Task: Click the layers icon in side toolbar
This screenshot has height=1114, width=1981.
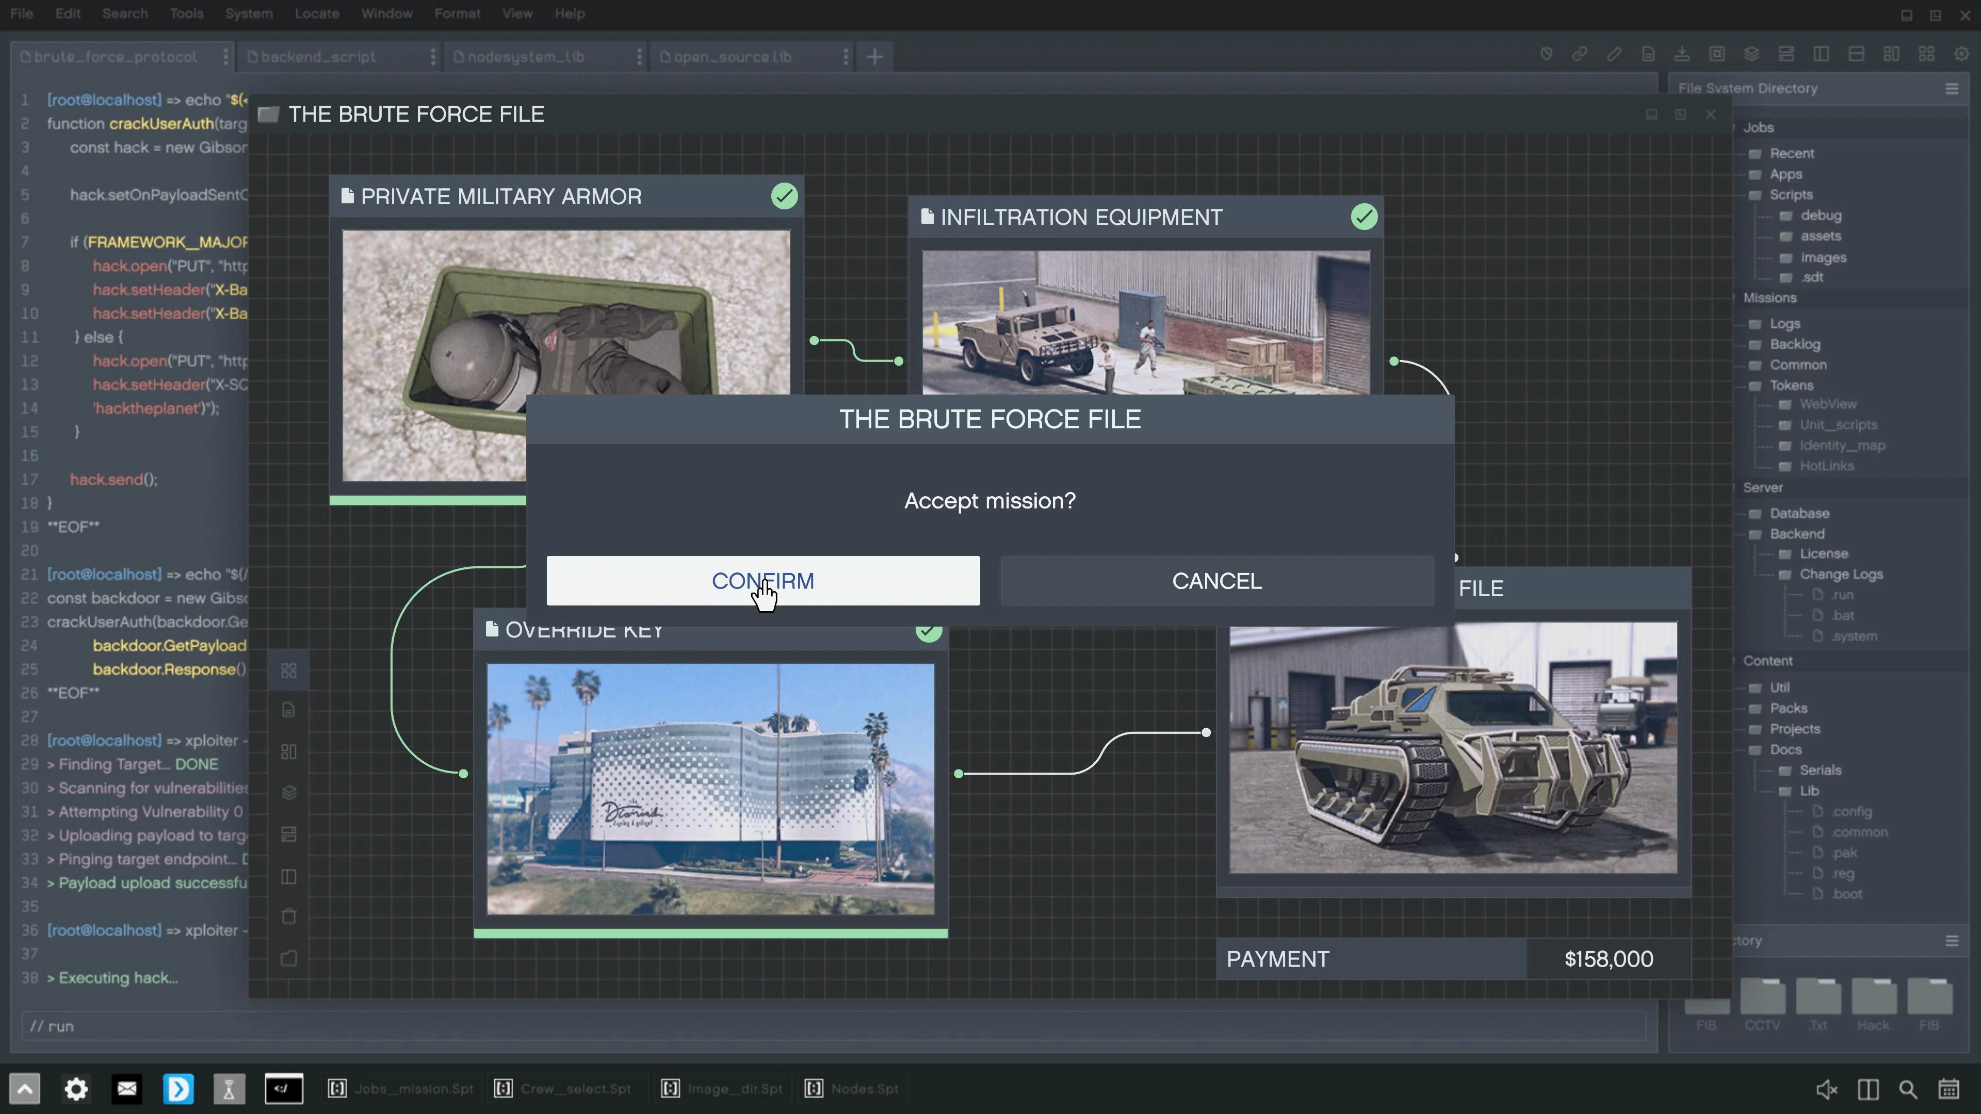Action: tap(289, 793)
